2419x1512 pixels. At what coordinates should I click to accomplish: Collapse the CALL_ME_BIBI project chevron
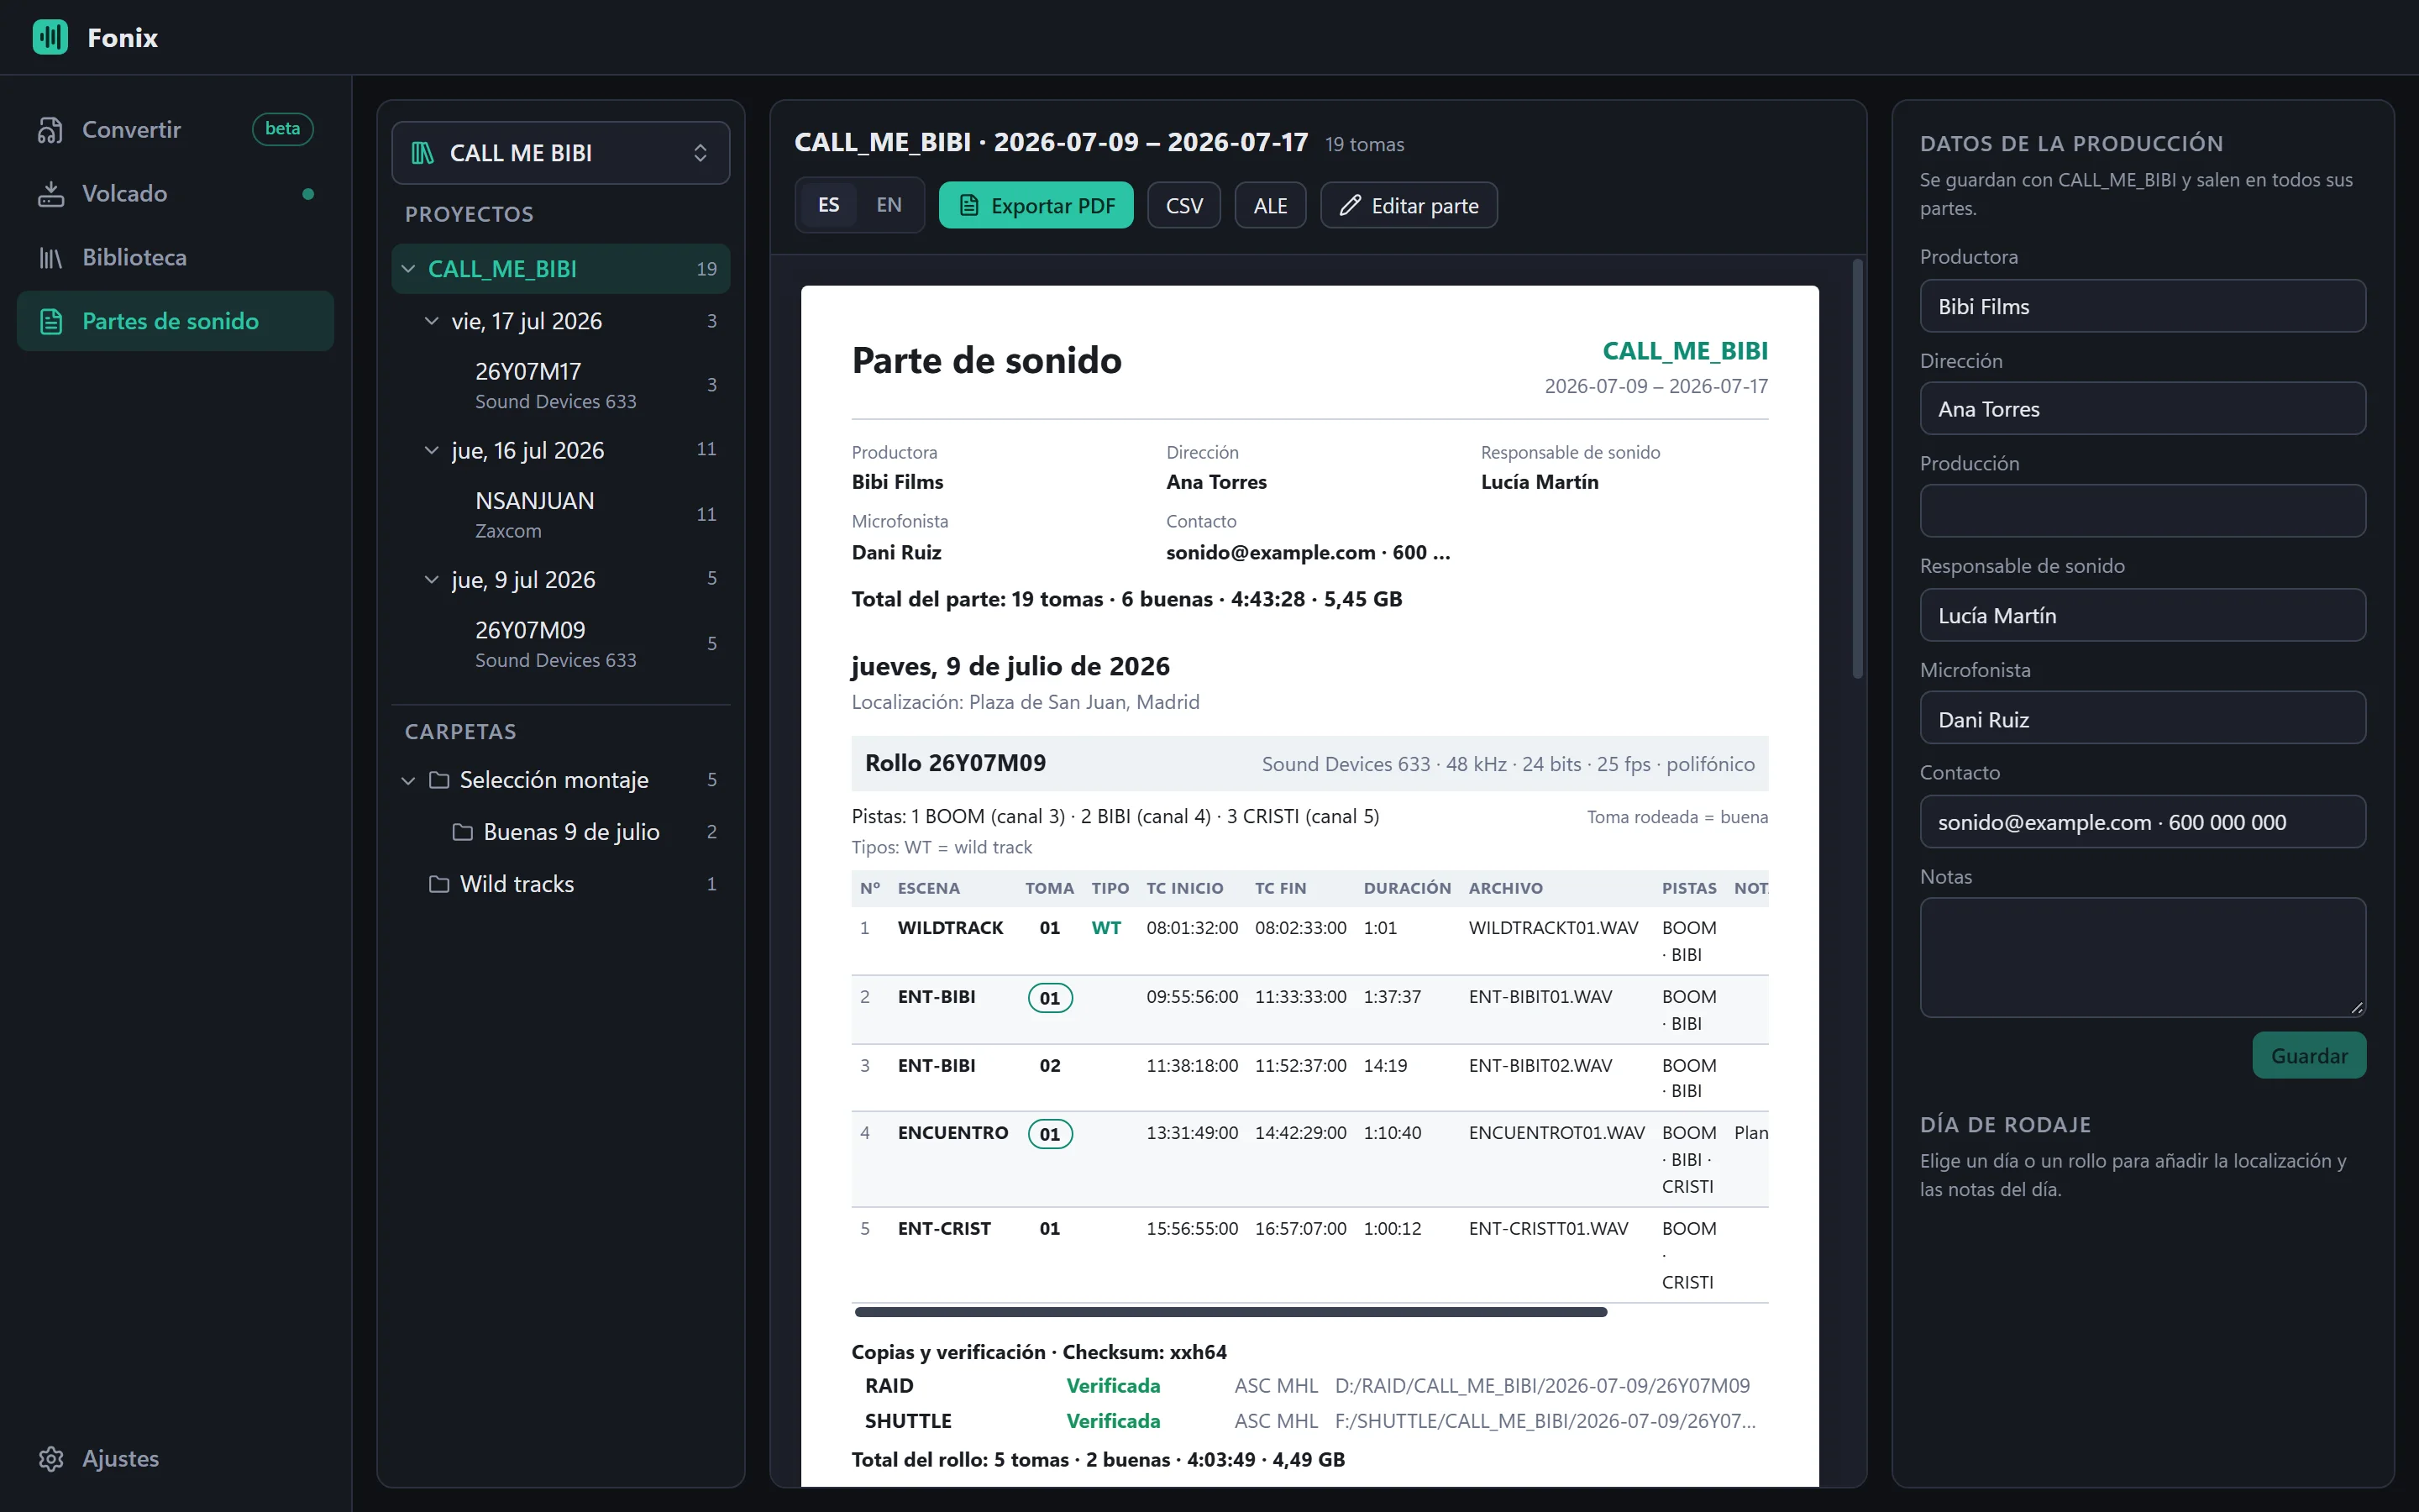point(408,269)
